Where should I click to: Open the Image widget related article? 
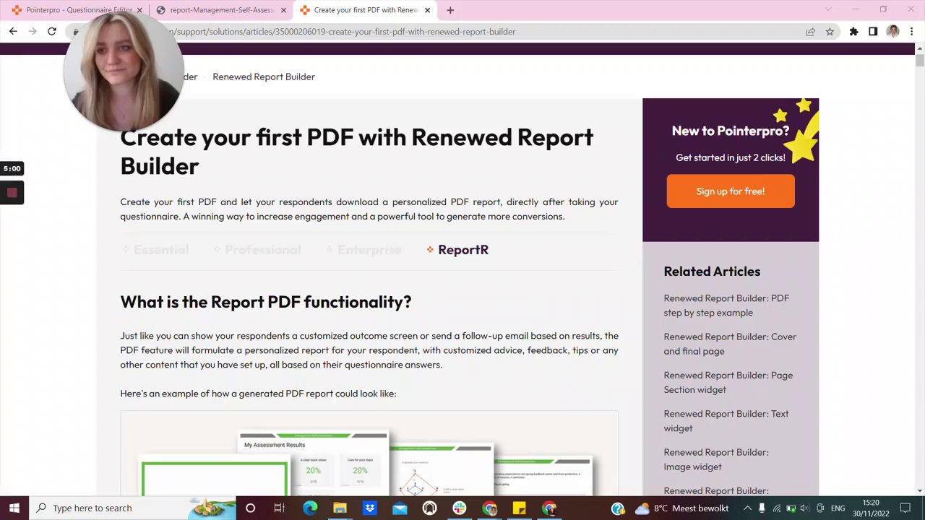click(716, 459)
